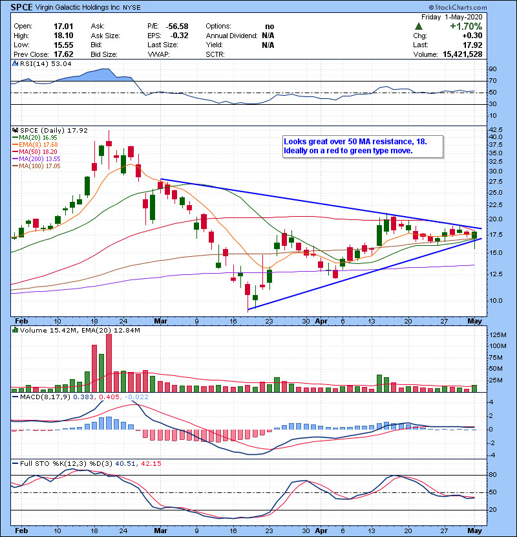Click the Feb label under the price chart
The image size is (517, 537).
click(x=21, y=321)
